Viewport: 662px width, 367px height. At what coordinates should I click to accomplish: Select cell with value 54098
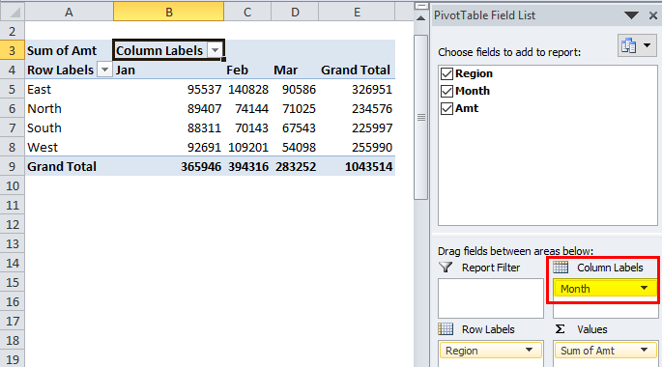click(x=295, y=148)
